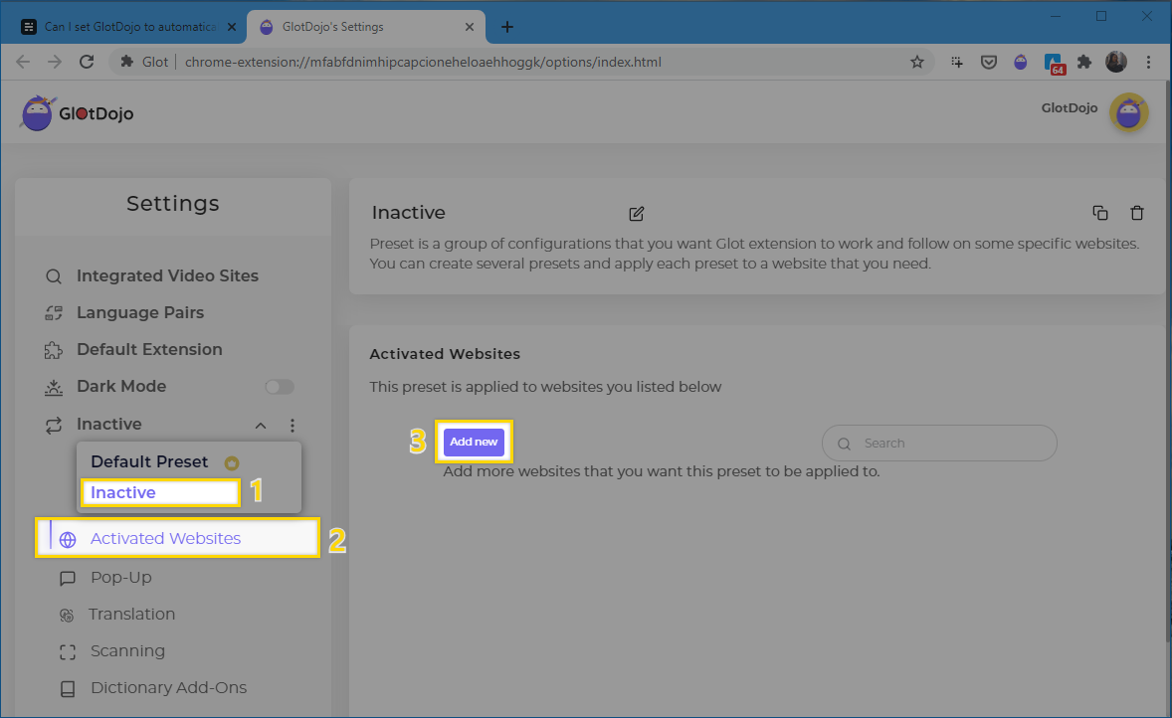Image resolution: width=1172 pixels, height=718 pixels.
Task: Click the Add new button
Action: point(474,442)
